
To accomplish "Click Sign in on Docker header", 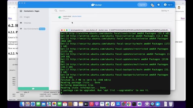I will pos(170,5).
